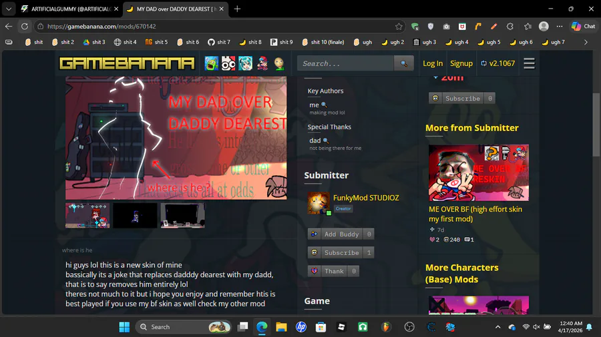Click the GameBanana logo
This screenshot has height=337, width=601.
point(127,63)
